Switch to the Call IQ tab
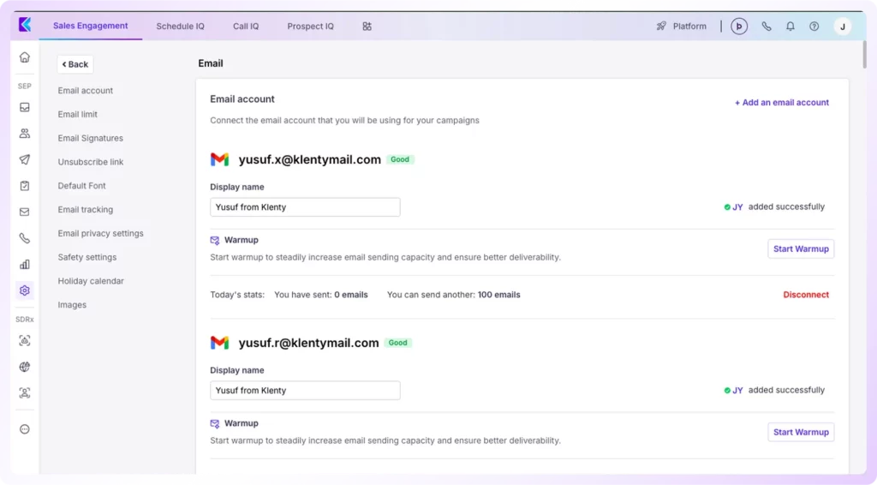Screen dimensions: 877x485 pos(246,27)
